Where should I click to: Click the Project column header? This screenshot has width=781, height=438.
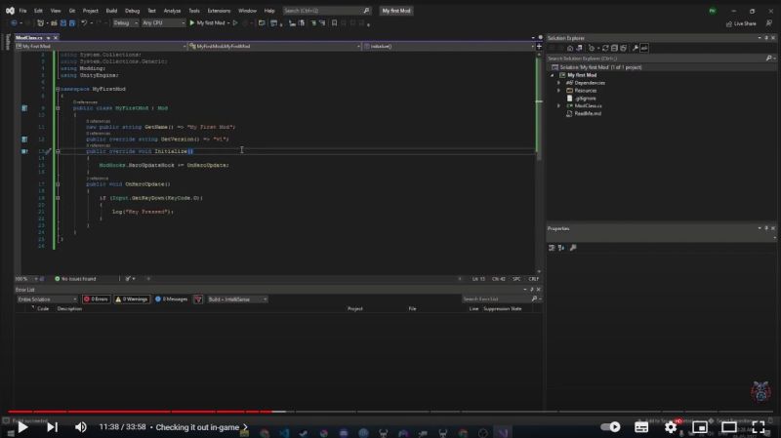click(355, 308)
